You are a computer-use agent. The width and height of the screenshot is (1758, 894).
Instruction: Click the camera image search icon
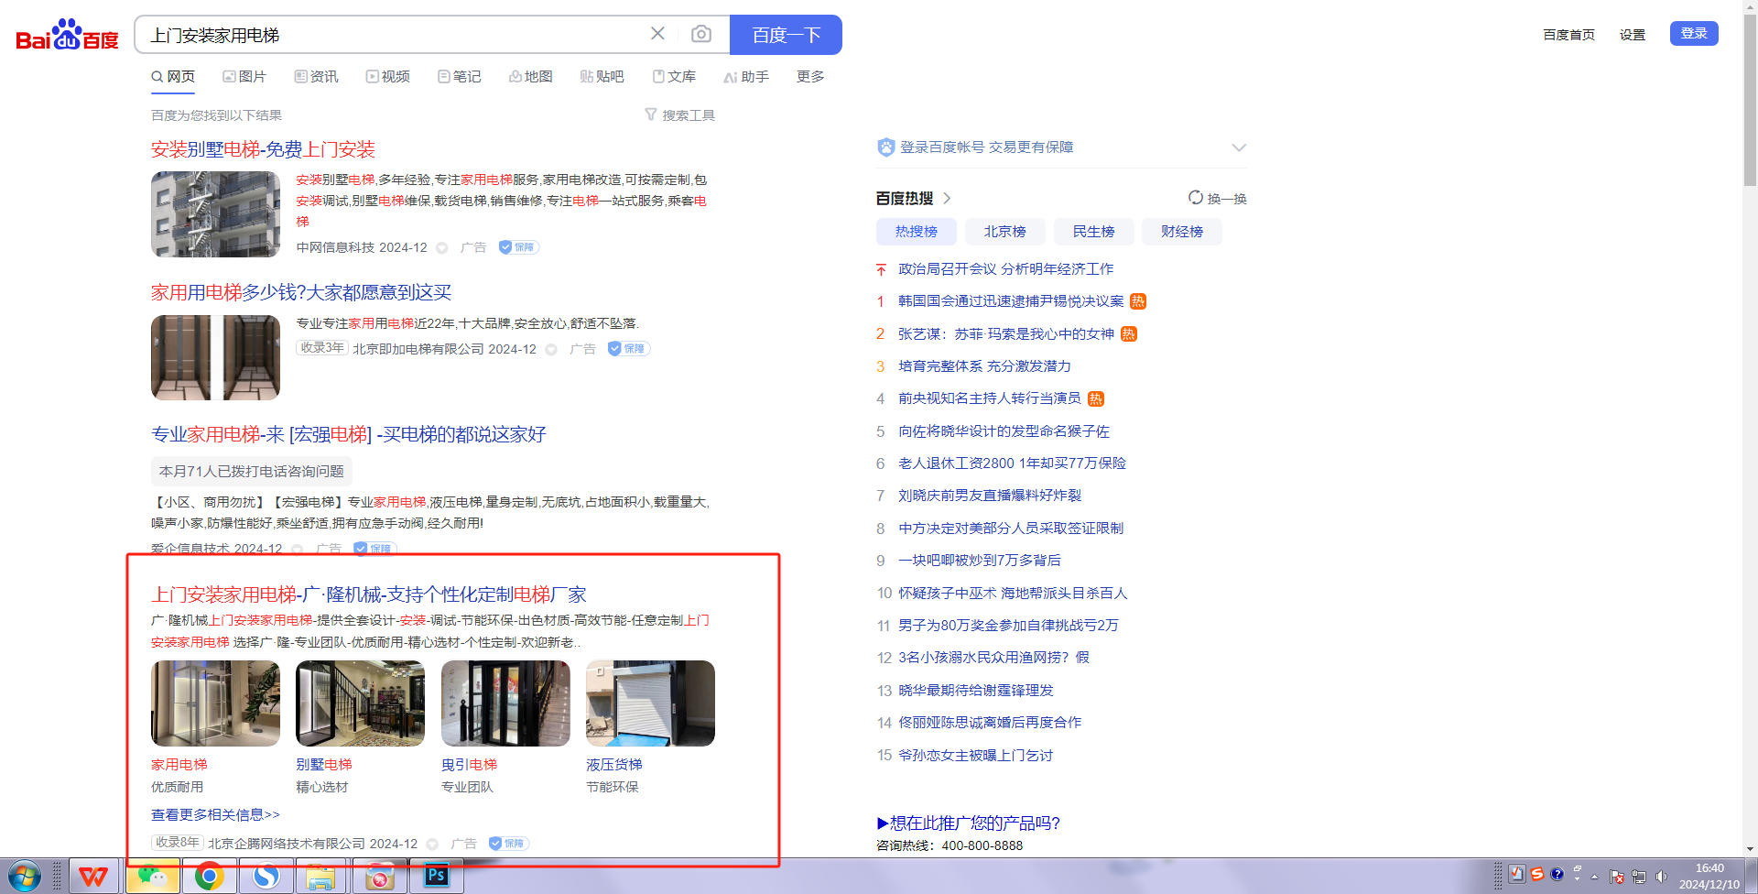[x=701, y=34]
